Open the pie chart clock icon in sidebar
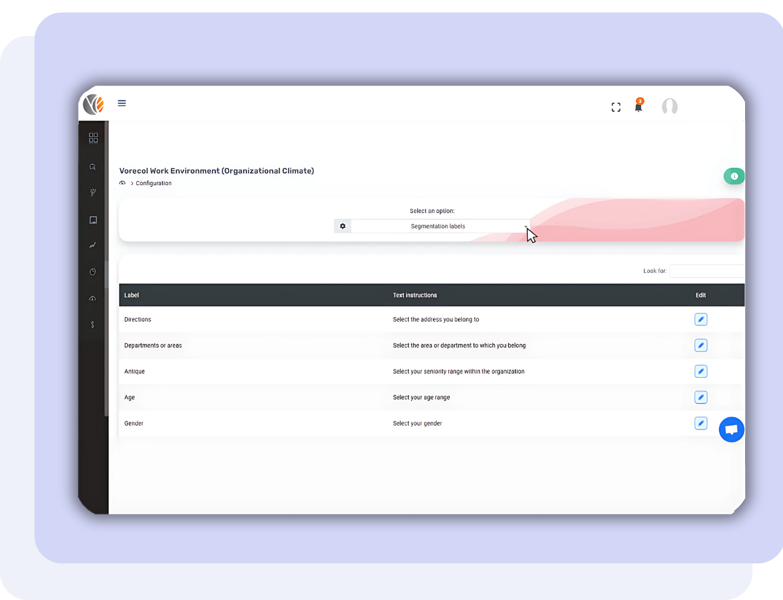 coord(93,272)
